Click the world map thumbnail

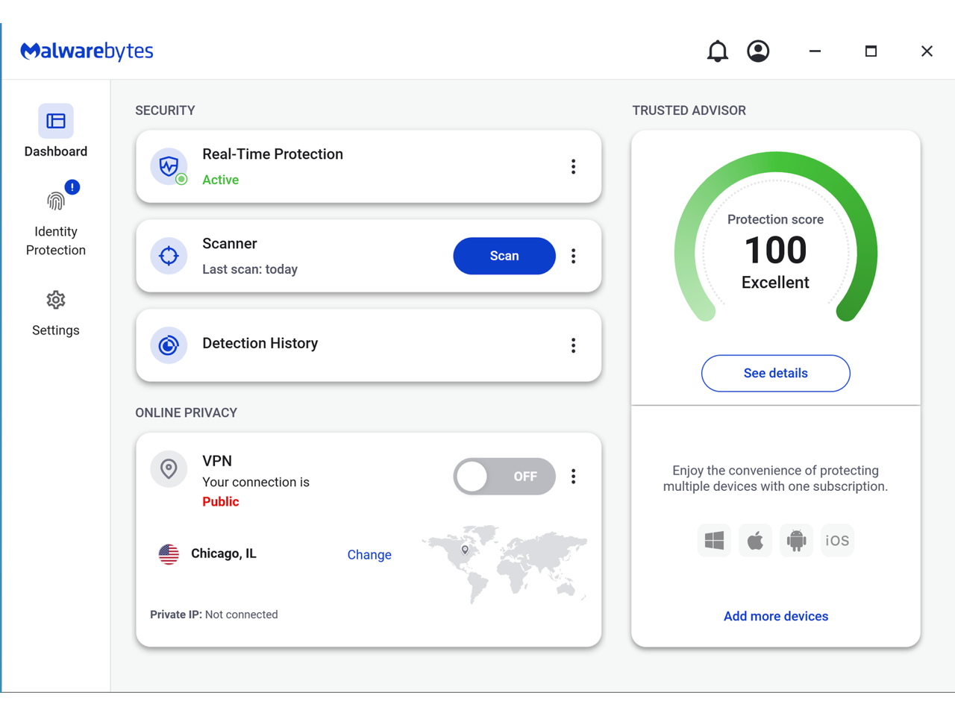click(x=504, y=564)
